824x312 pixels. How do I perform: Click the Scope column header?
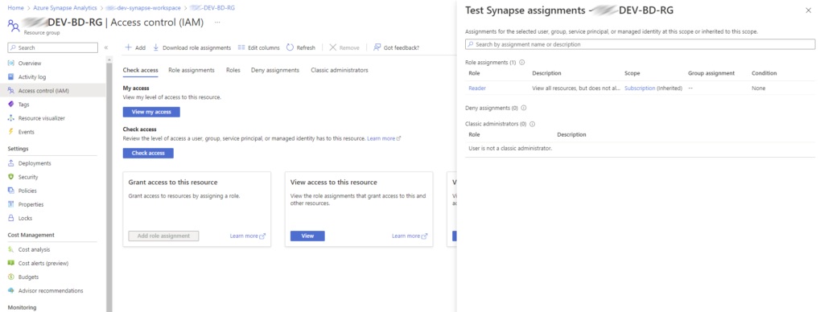[x=632, y=73]
